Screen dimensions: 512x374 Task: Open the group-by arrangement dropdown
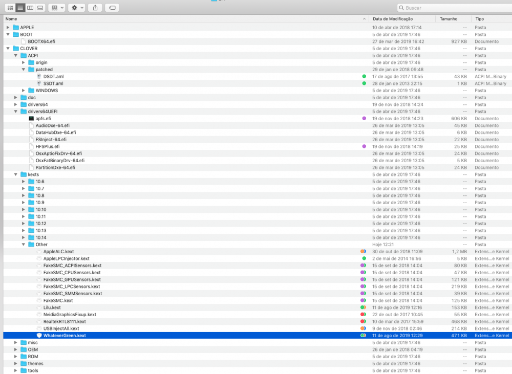[57, 8]
